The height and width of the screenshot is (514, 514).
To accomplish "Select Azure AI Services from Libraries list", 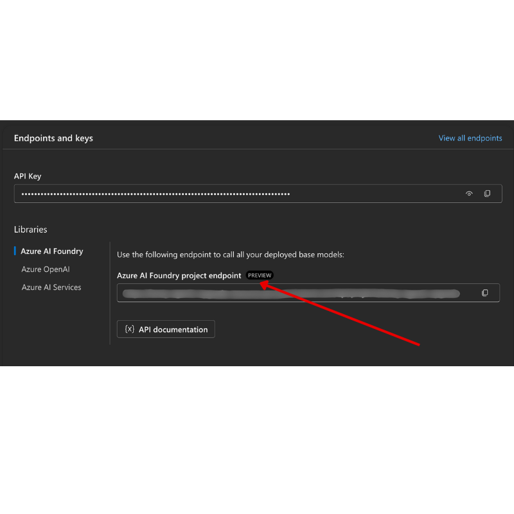I will point(51,287).
